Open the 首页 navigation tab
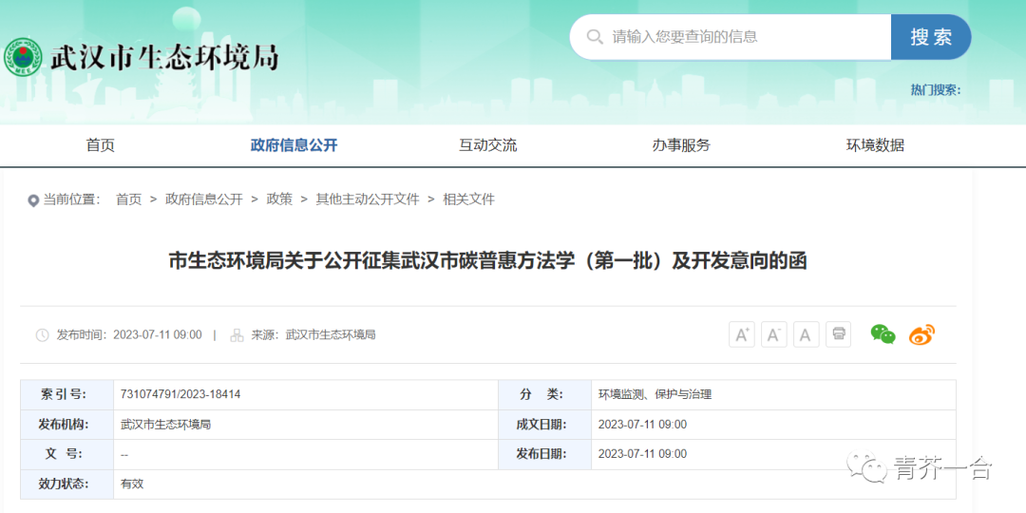Viewport: 1026px width, 513px height. (100, 145)
